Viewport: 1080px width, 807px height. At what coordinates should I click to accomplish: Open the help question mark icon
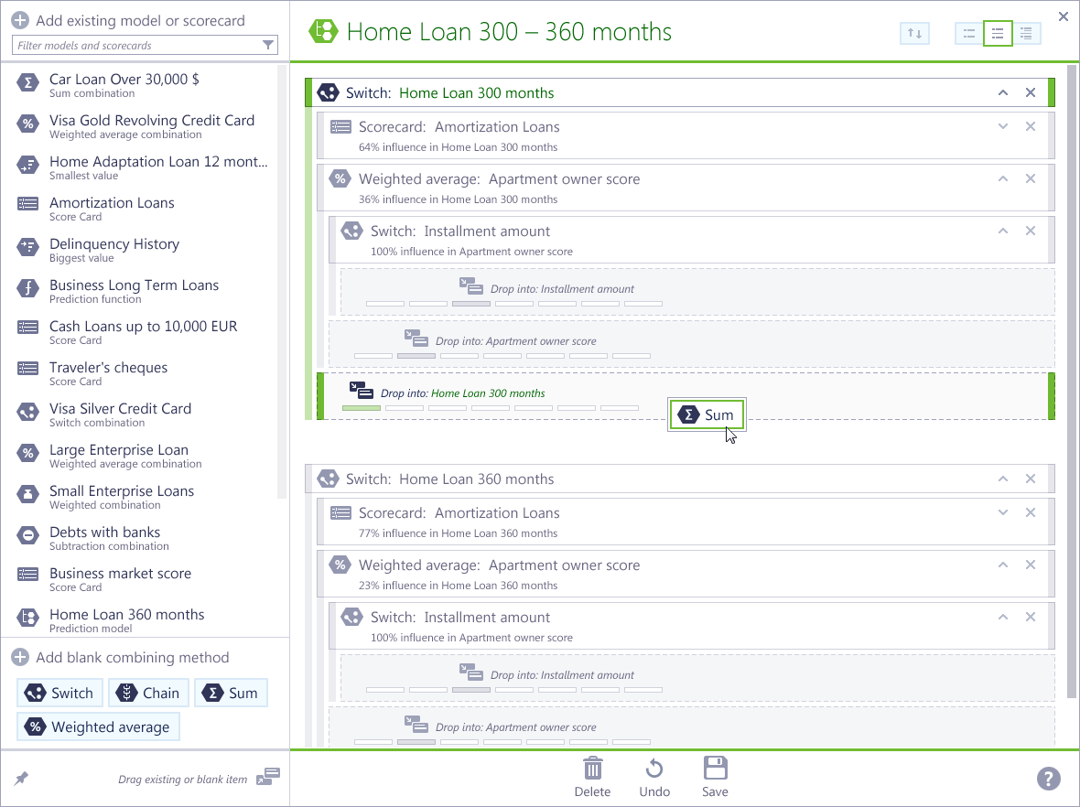(x=1048, y=779)
